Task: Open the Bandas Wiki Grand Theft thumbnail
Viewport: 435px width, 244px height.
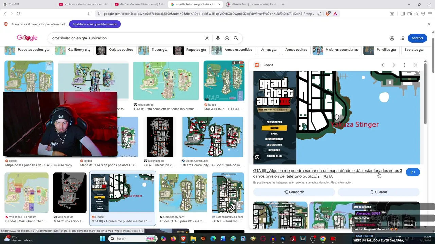Action: point(27,193)
